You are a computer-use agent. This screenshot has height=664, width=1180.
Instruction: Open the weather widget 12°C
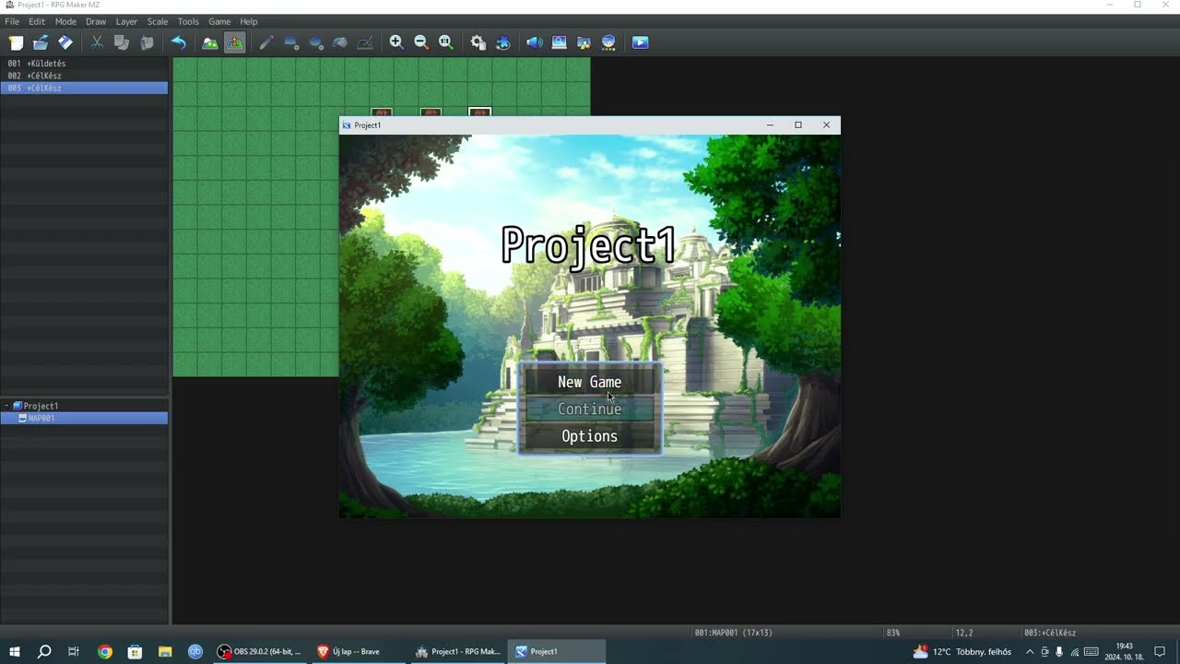point(962,651)
